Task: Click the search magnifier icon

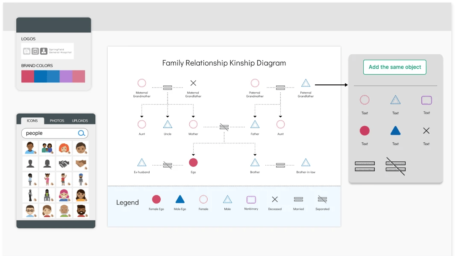Action: (x=81, y=133)
